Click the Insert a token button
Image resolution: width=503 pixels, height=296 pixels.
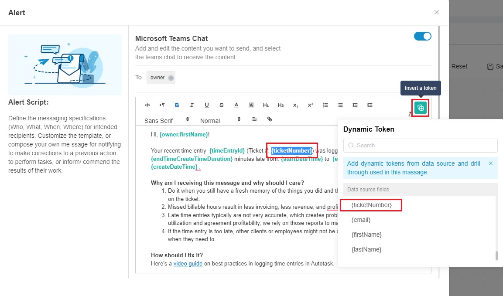421,108
